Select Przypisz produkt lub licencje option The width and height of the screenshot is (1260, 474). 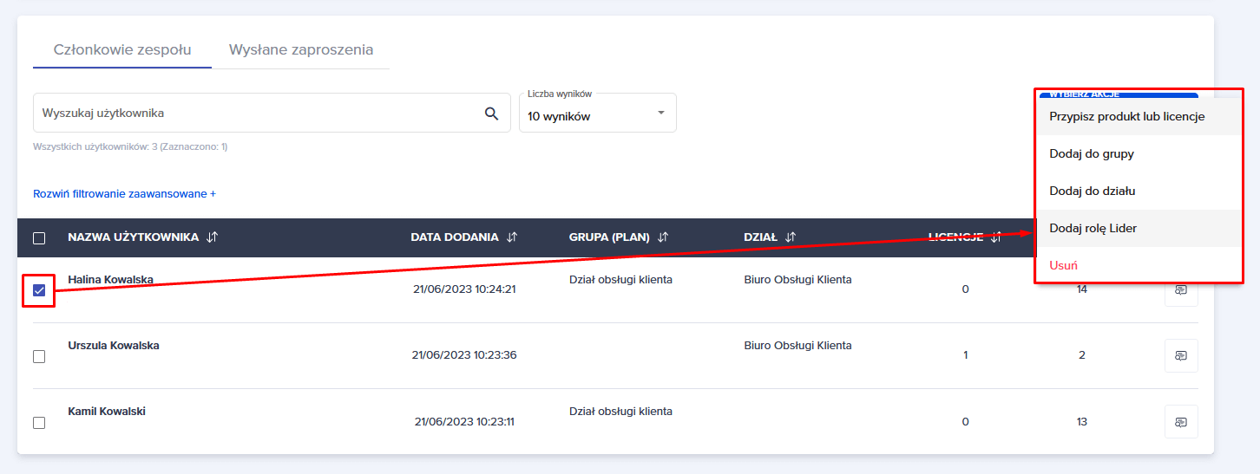click(x=1126, y=116)
